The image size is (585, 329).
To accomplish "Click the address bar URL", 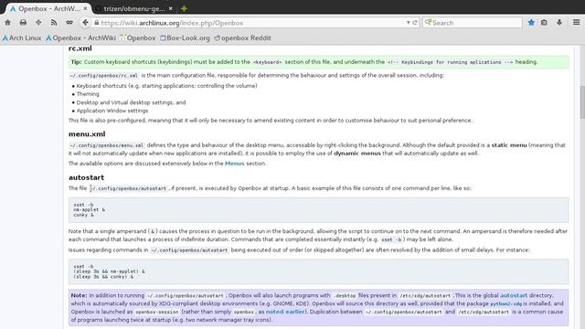I will point(172,23).
